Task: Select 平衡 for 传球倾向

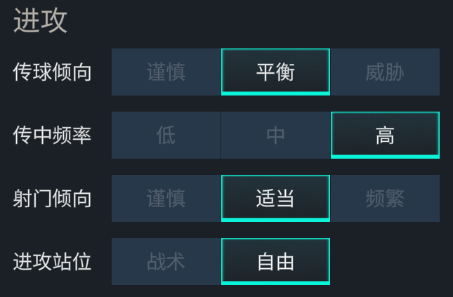Action: 275,72
